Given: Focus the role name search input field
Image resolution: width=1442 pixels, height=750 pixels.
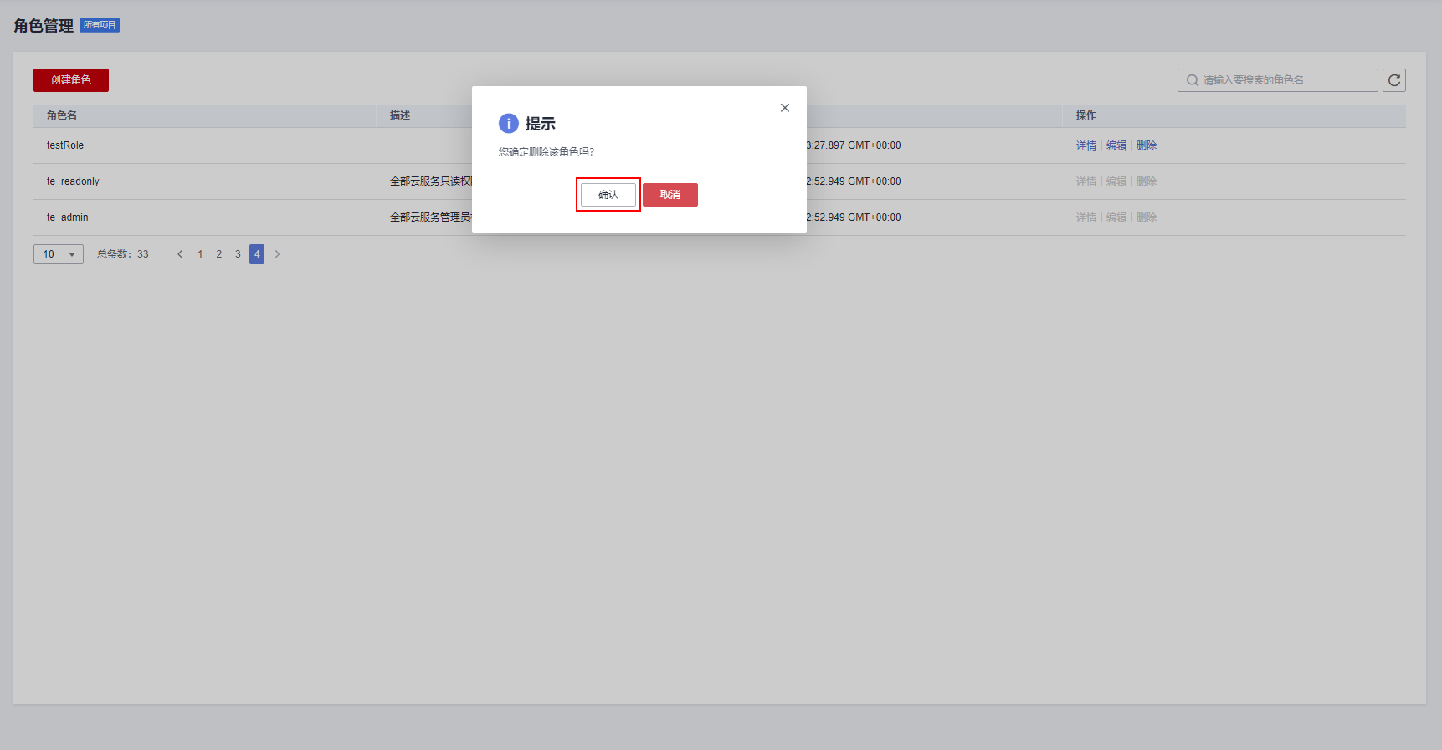Looking at the screenshot, I should click(1278, 80).
